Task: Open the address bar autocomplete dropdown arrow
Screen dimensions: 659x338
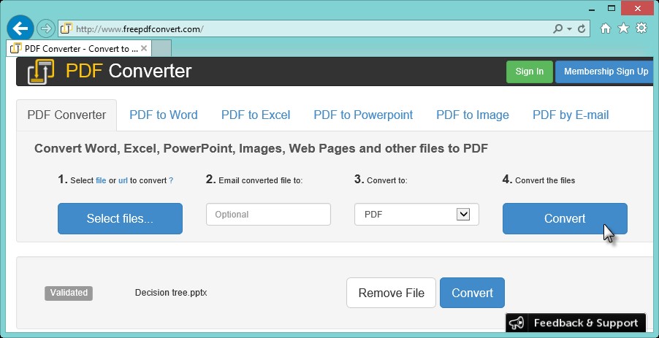Action: tap(569, 29)
